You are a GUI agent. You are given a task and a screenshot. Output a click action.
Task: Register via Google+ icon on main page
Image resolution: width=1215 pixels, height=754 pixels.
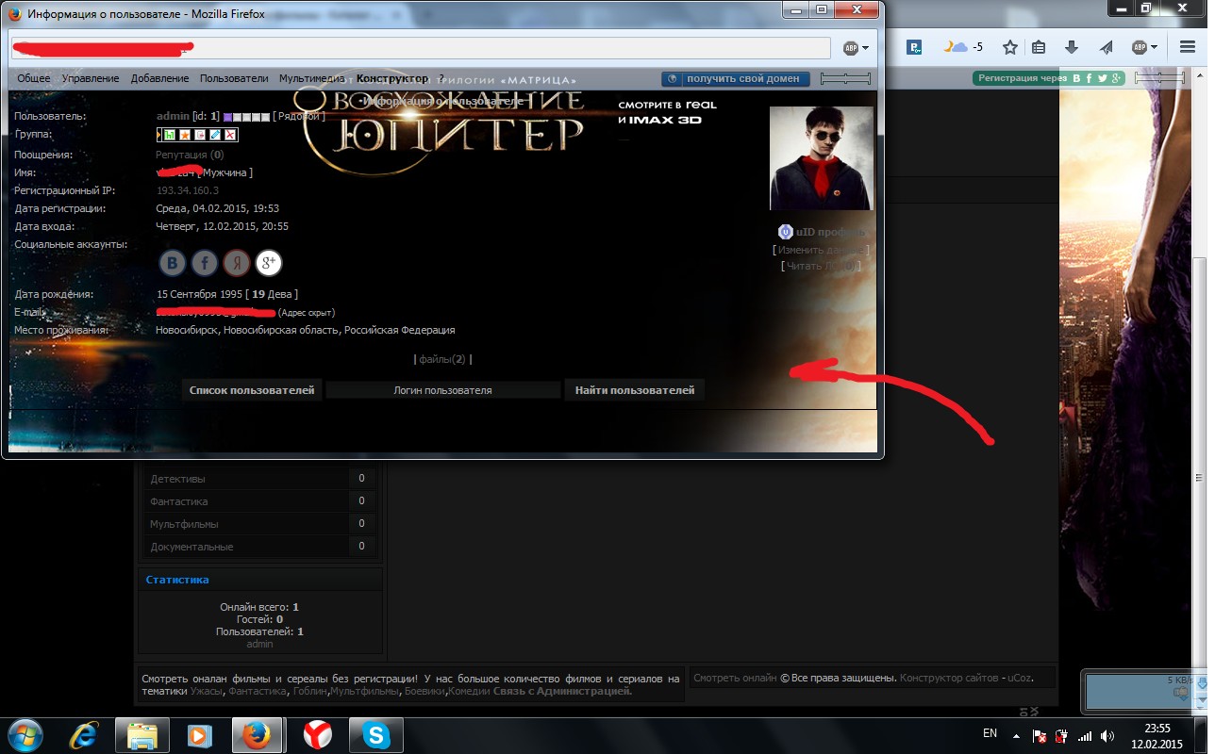(x=1117, y=78)
